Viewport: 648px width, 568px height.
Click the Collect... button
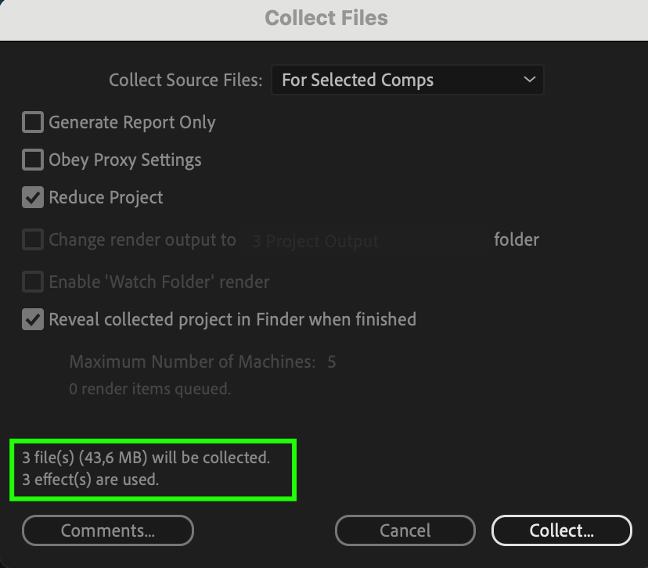pos(561,530)
